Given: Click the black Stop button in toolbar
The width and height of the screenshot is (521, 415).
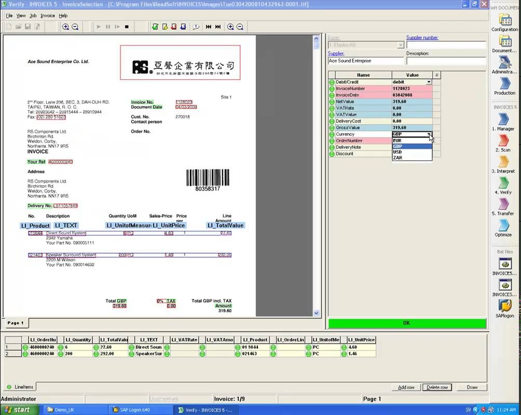Looking at the screenshot, I should click(x=127, y=27).
